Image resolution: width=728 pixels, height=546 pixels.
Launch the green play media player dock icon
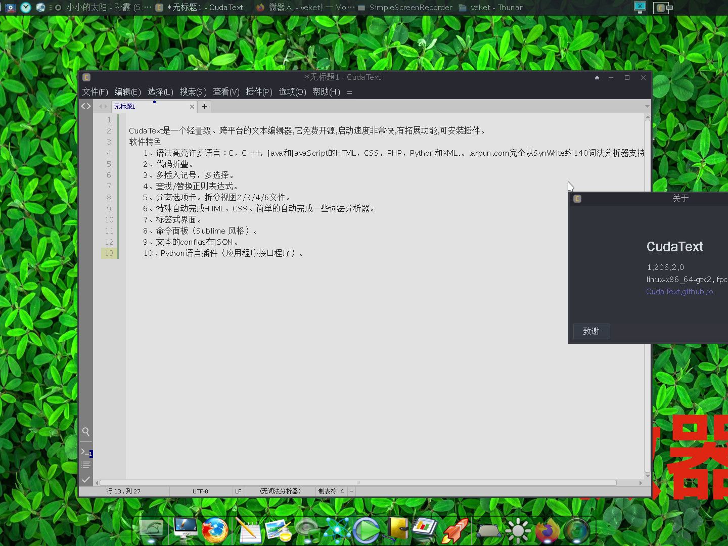point(367,531)
